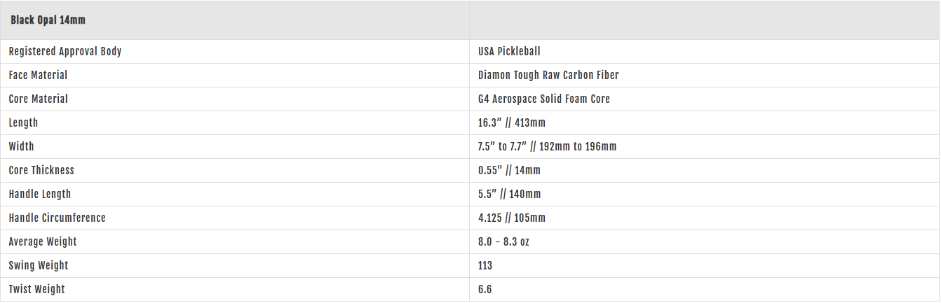Click the "Black Opal 14mm" table header
Screen dimensions: 941x303
click(48, 20)
